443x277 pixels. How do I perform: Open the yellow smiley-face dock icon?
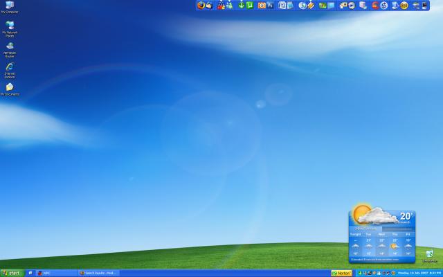404,6
